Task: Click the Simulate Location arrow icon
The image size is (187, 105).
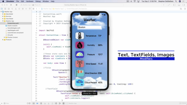Action: click(64, 103)
